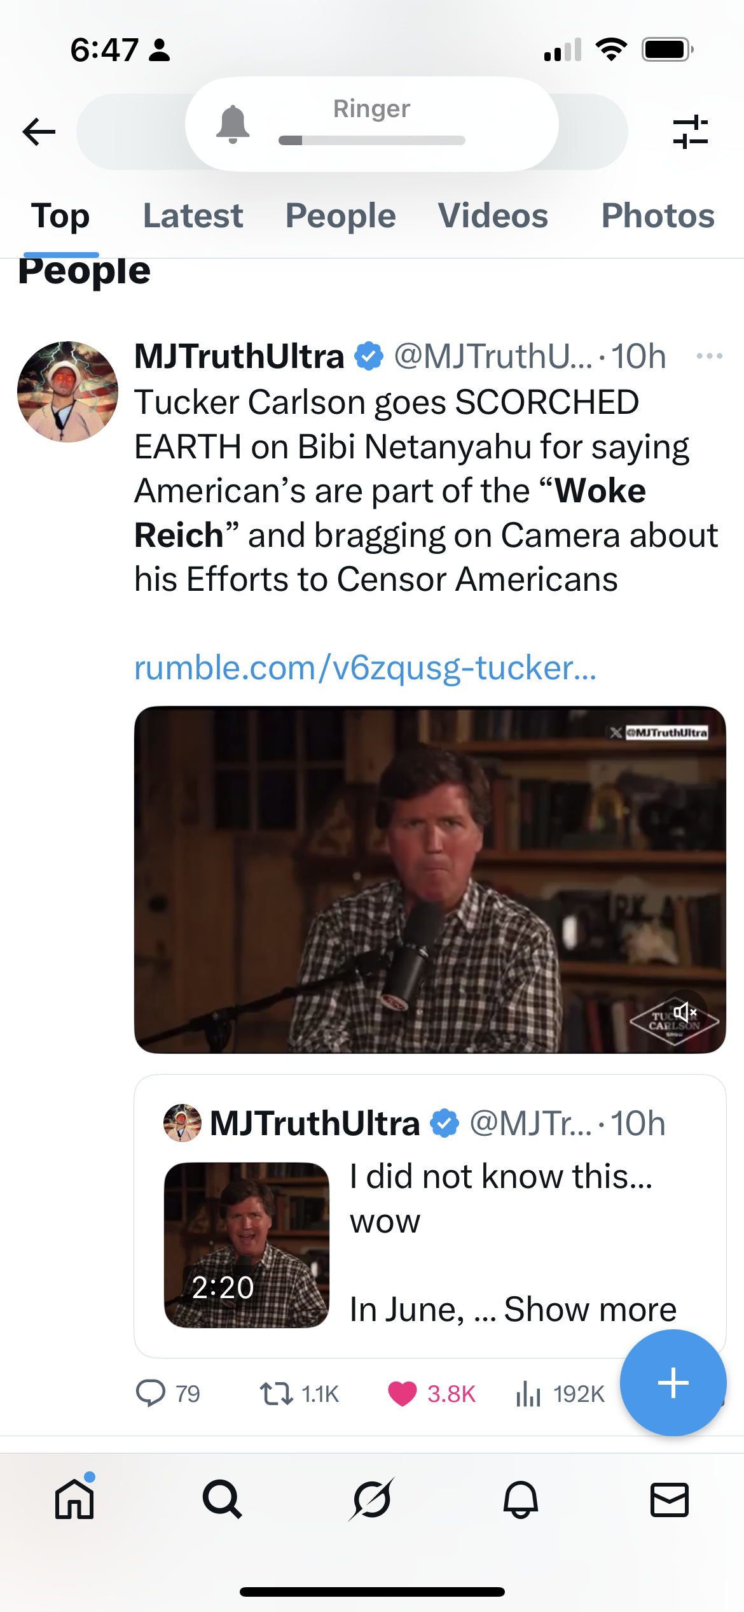The height and width of the screenshot is (1612, 744).
Task: Open tweet more options ellipsis
Action: (710, 356)
